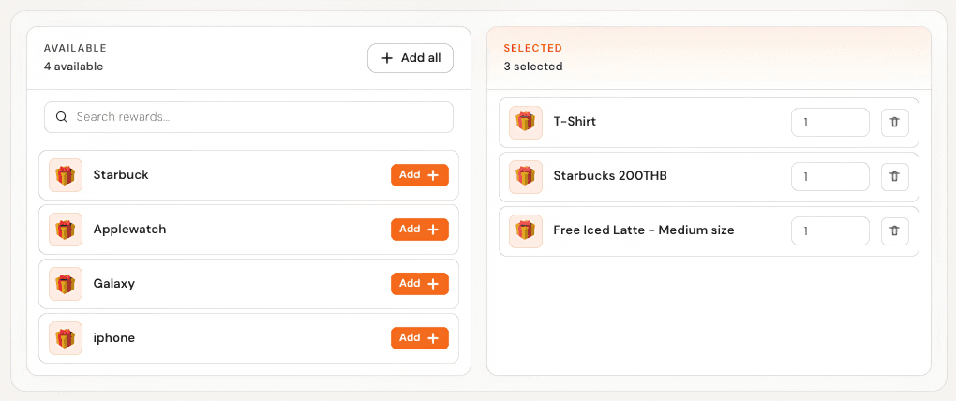Remove Starbucks 200THB using trash icon
This screenshot has width=956, height=401.
[894, 177]
